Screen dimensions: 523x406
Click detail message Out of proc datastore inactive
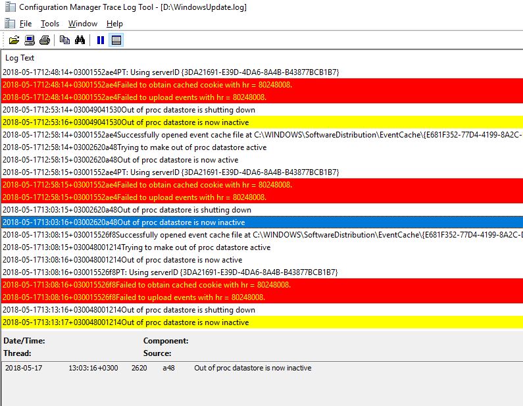coord(253,368)
